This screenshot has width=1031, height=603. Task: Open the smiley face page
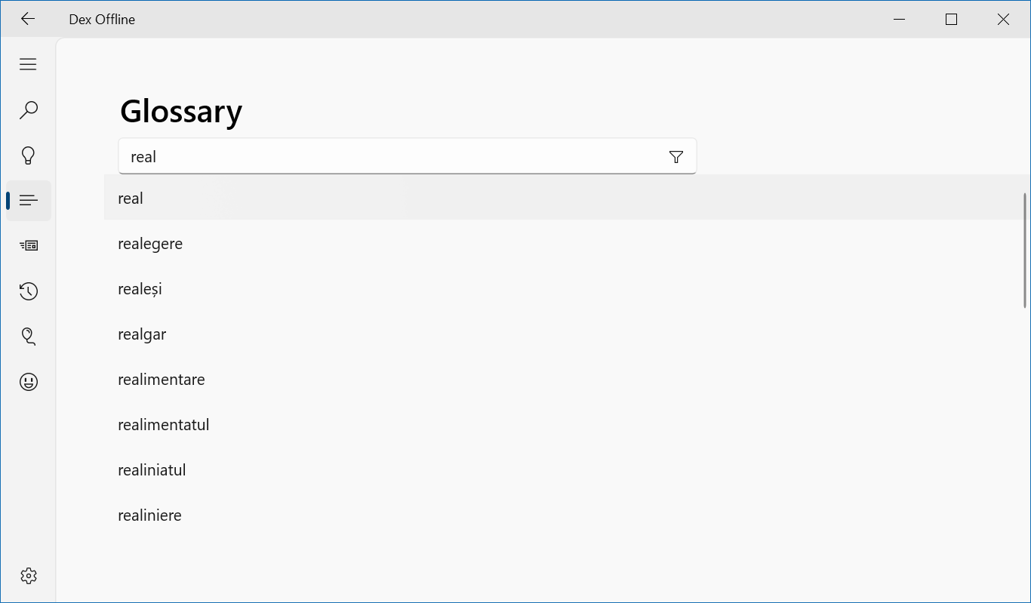coord(29,382)
